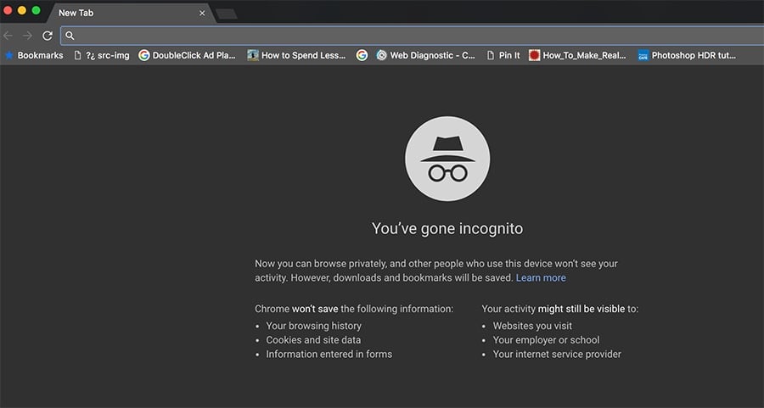Click the Information entered in forms item

pyautogui.click(x=329, y=354)
